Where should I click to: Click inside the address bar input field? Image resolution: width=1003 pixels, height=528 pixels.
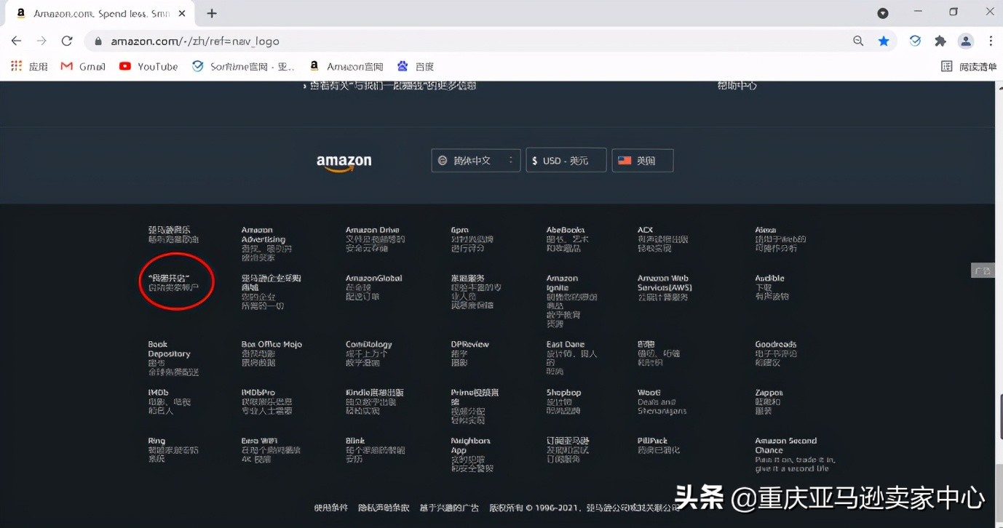291,41
